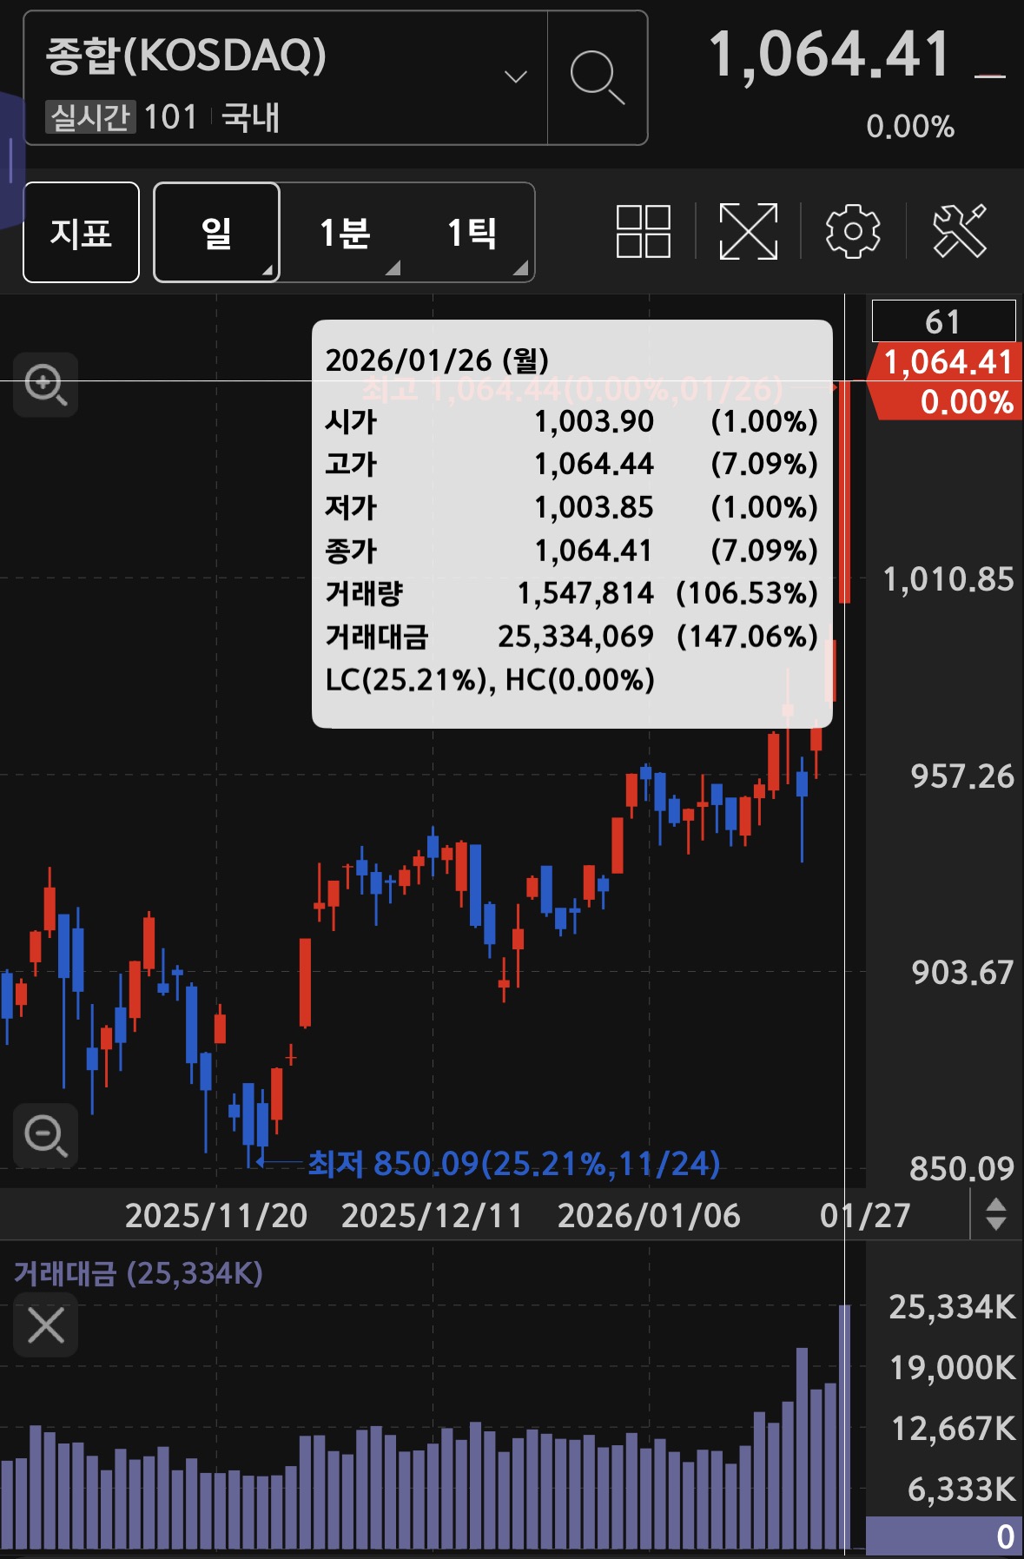Click the 실시간 realtime badge
The height and width of the screenshot is (1559, 1024).
coord(90,116)
